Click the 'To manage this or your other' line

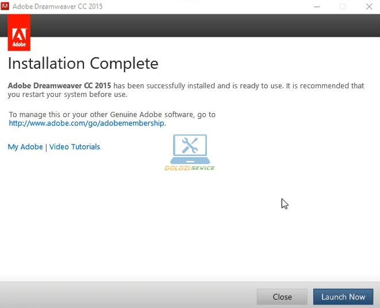[112, 114]
